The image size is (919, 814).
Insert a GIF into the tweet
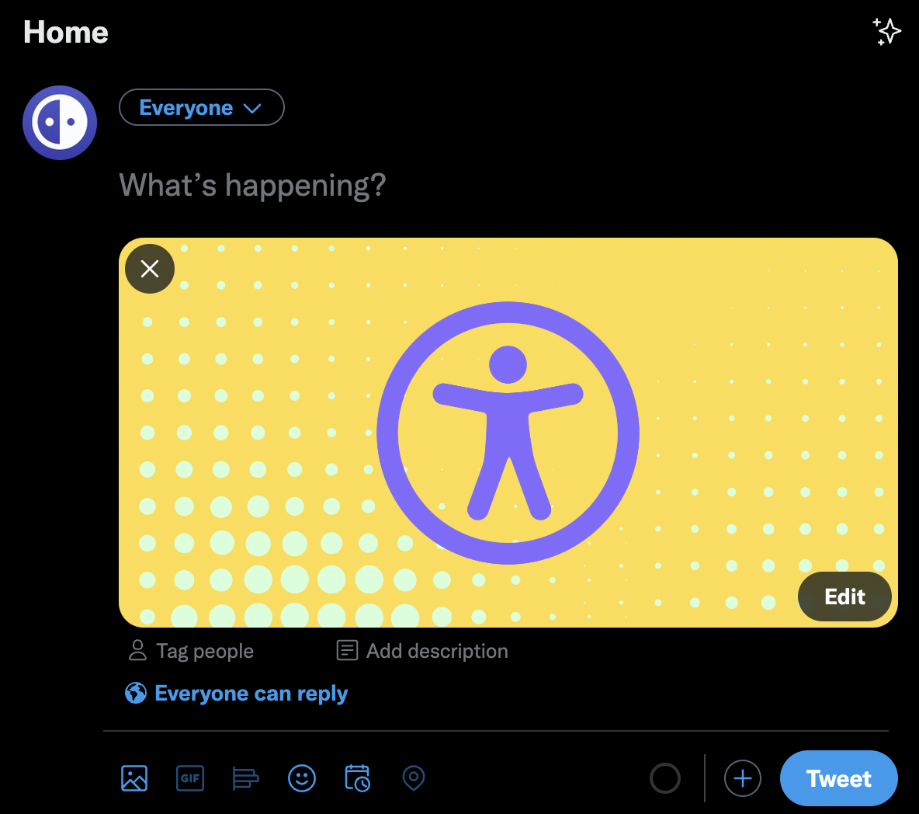(190, 778)
